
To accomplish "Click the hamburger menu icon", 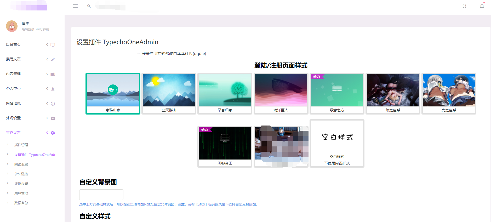I will [75, 6].
